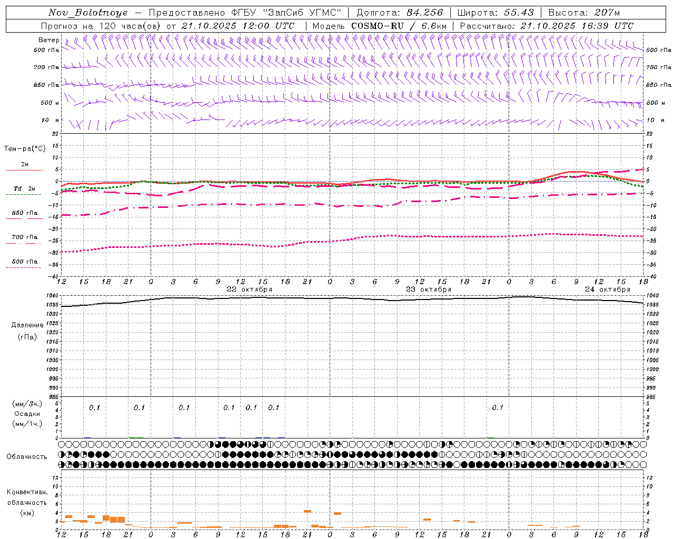Select the "Давление" pressure panel label
The image size is (674, 539).
click(x=27, y=325)
